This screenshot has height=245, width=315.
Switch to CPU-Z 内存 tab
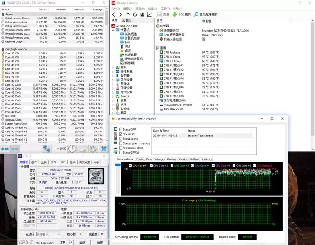(53, 163)
